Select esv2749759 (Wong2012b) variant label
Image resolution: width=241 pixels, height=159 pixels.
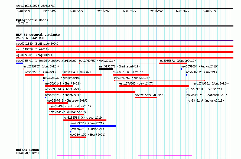pos(97,61)
